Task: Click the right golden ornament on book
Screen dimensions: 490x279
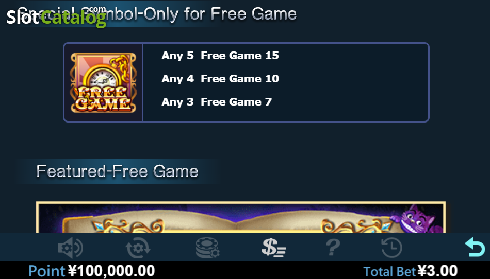Action: [x=357, y=226]
